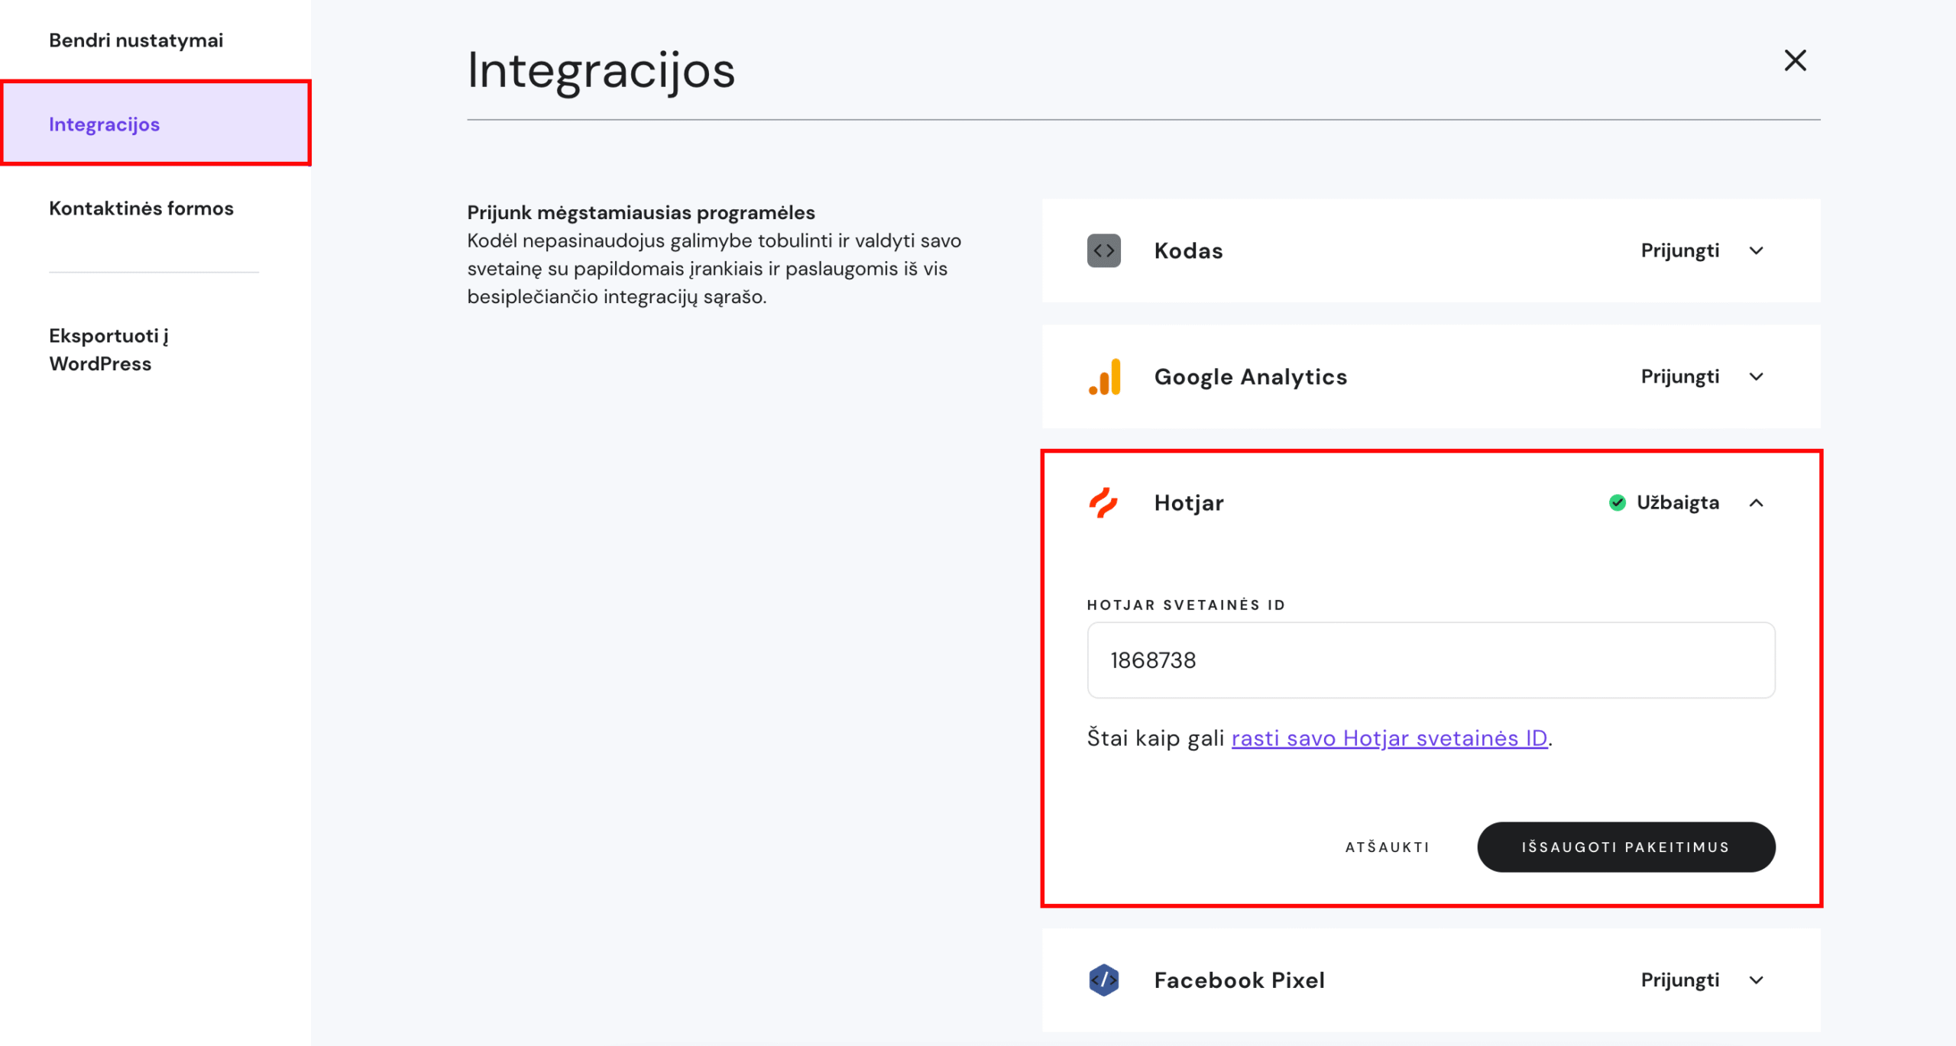The width and height of the screenshot is (1956, 1046).
Task: Toggle the Kodas Prijungti connection
Action: [x=1680, y=250]
